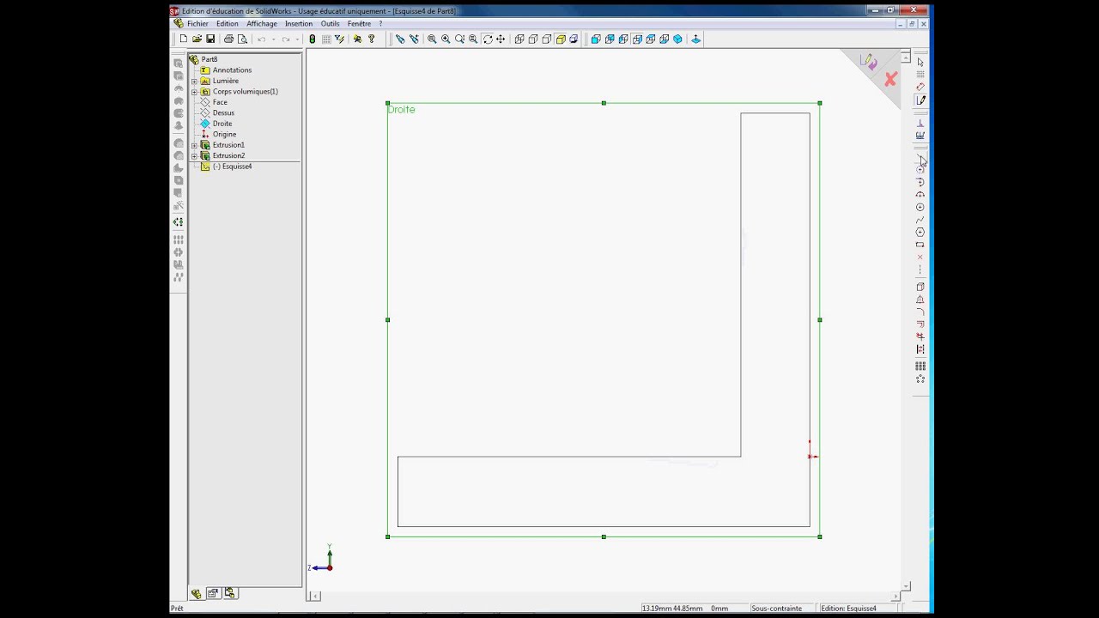Select the Sketch Fillet tool
Viewport: 1099px width, 618px height.
click(920, 312)
